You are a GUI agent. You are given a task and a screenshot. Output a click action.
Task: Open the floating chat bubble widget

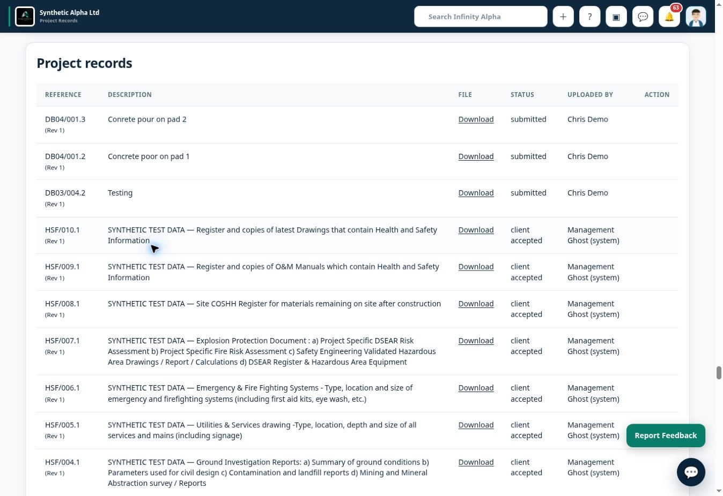click(691, 472)
